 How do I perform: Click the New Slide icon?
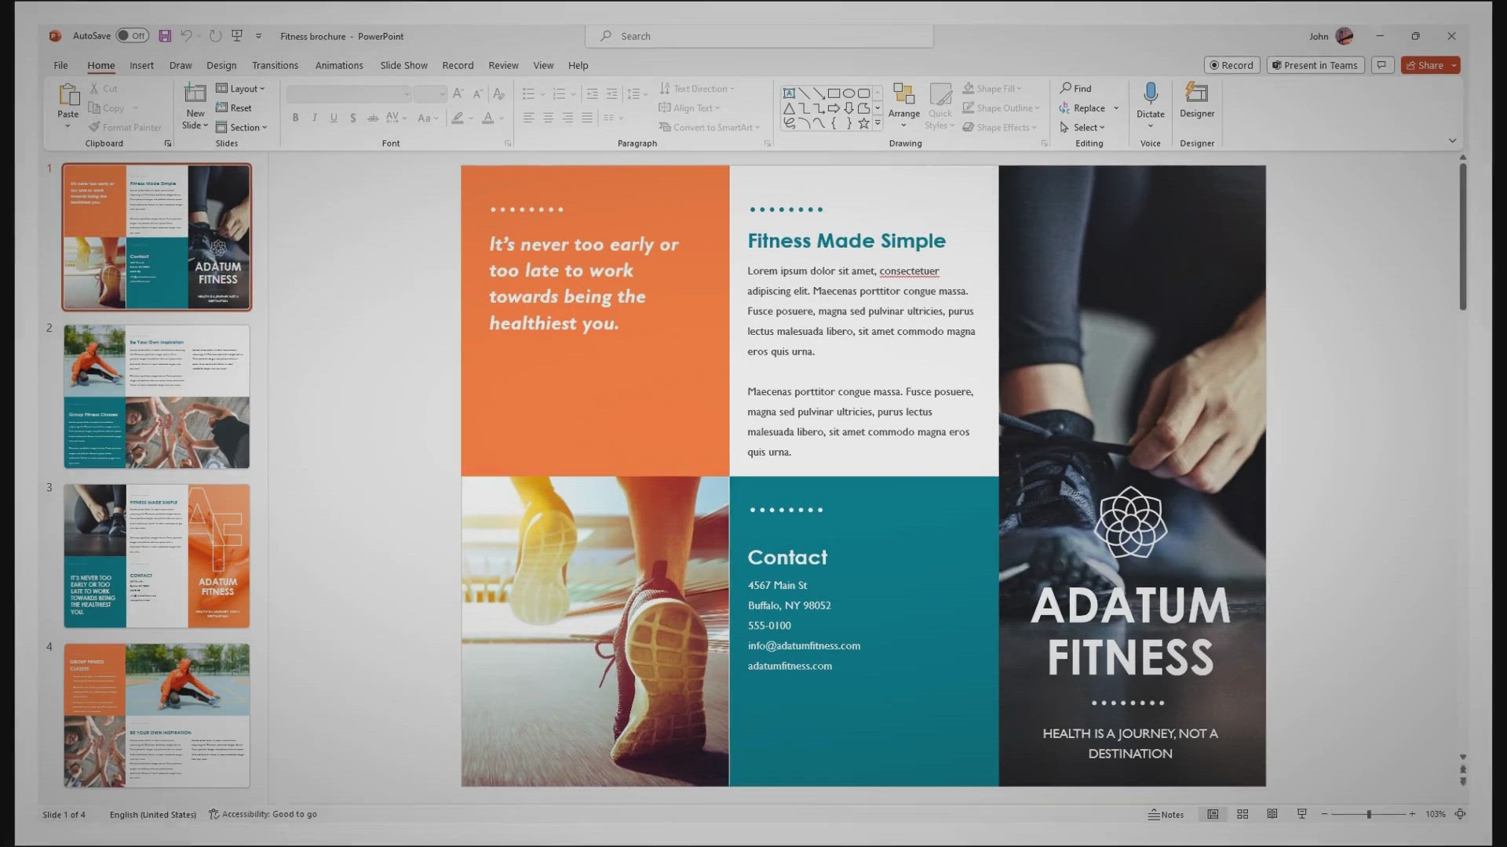(195, 94)
